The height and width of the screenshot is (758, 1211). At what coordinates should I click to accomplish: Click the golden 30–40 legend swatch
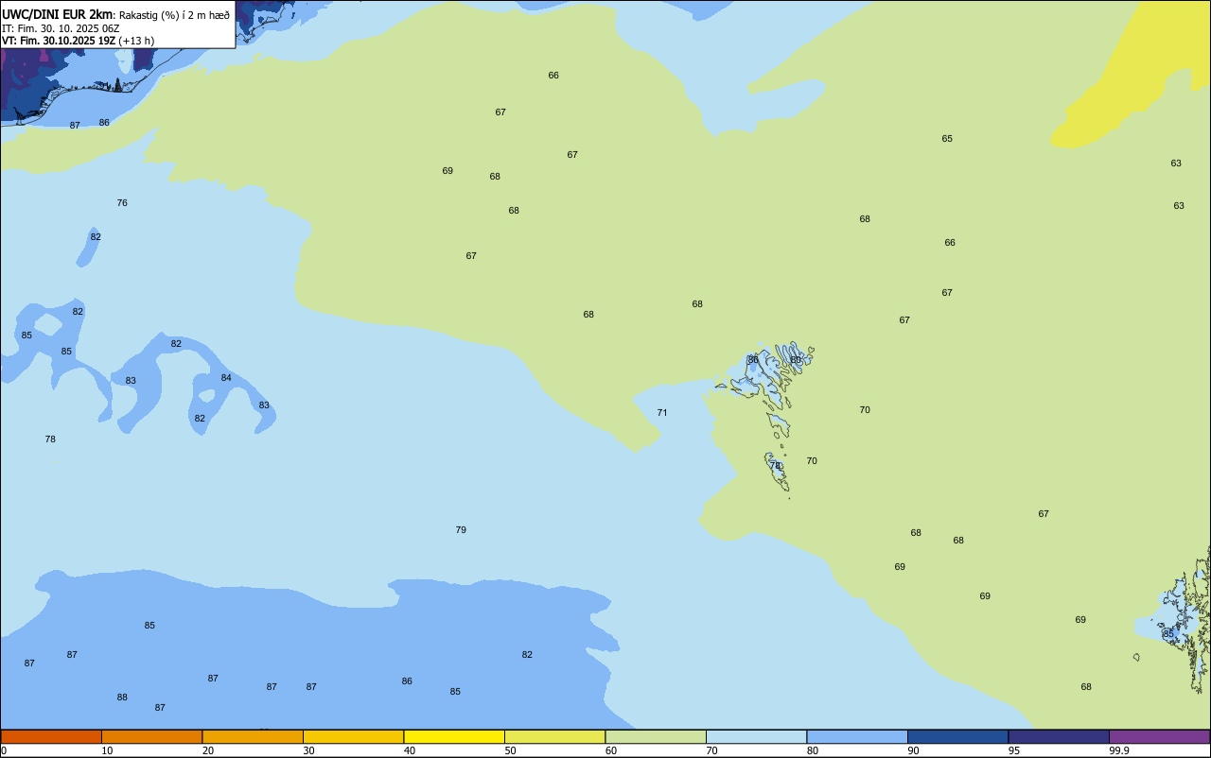(x=353, y=736)
